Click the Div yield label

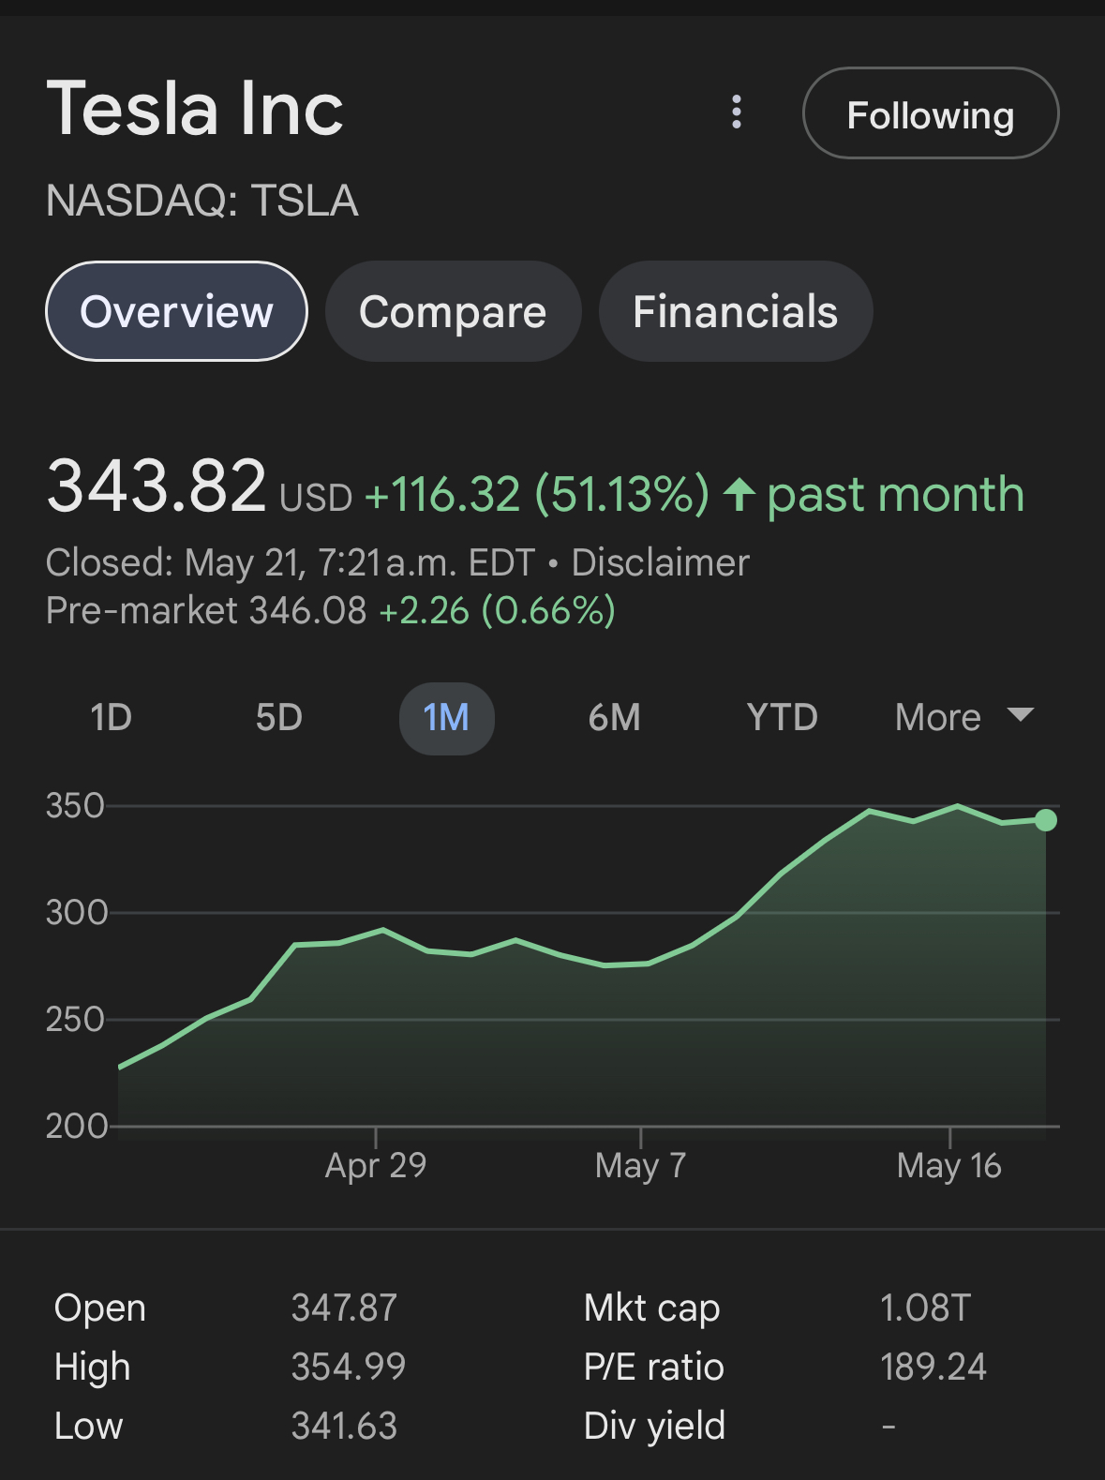pos(654,1426)
